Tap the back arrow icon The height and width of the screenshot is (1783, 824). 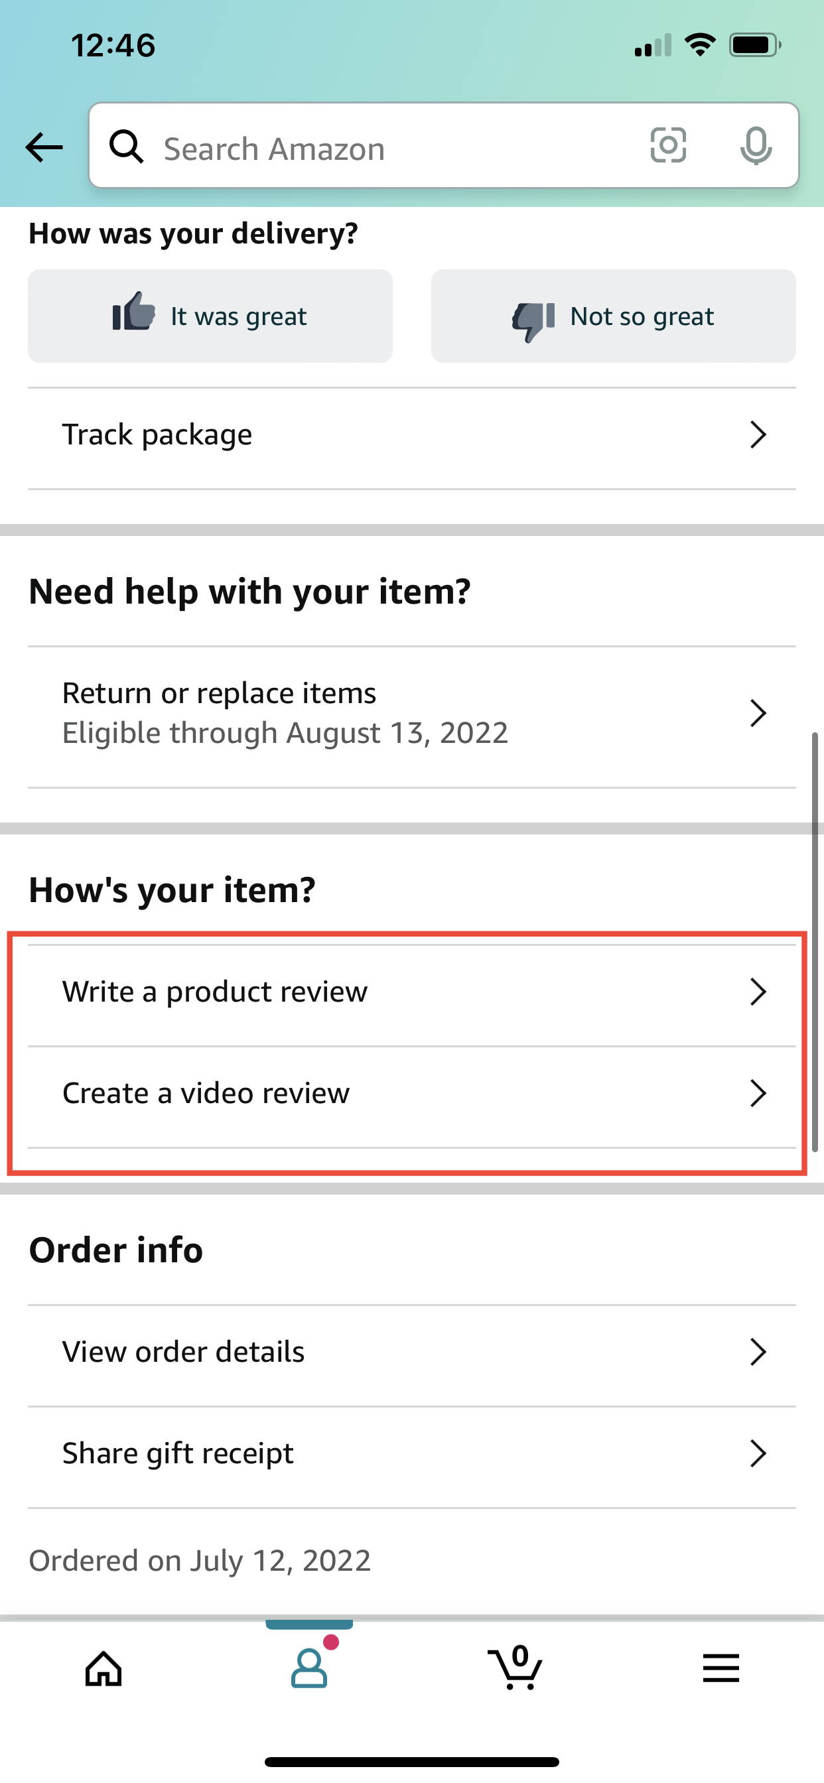pyautogui.click(x=44, y=147)
